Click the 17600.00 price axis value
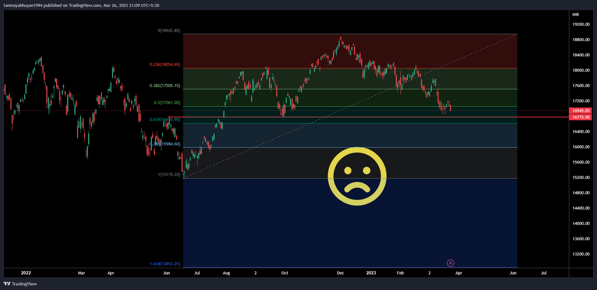The height and width of the screenshot is (290, 597). (581, 86)
